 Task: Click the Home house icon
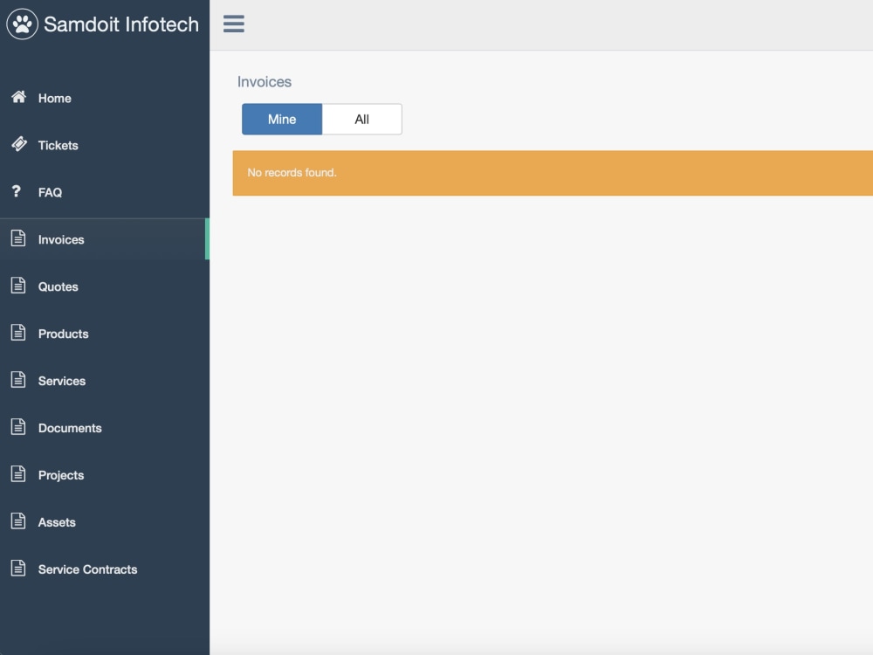point(18,98)
